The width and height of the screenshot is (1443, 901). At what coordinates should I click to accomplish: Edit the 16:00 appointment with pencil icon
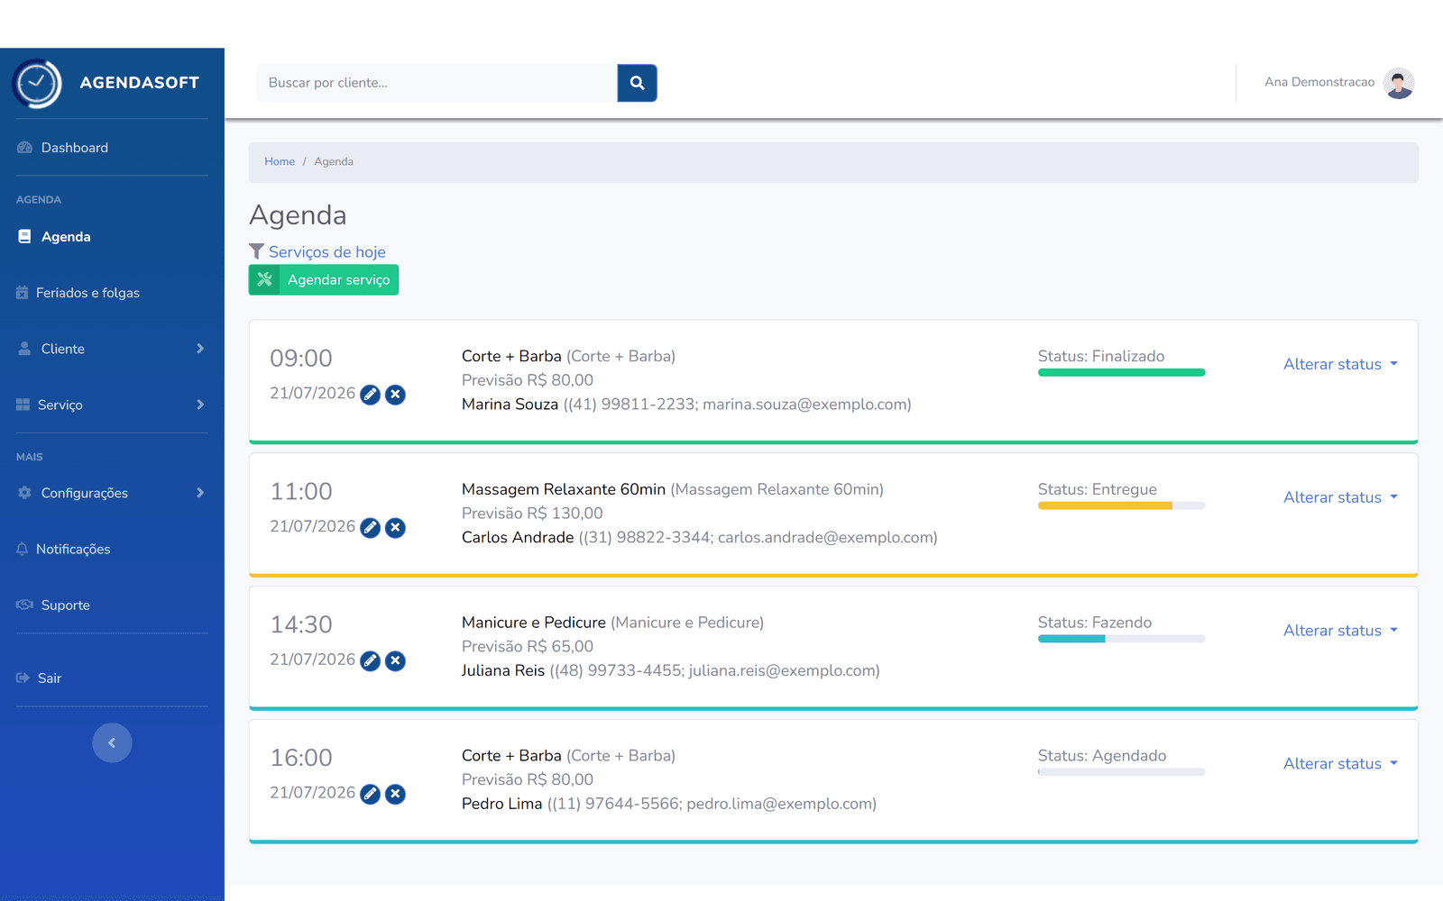[370, 794]
